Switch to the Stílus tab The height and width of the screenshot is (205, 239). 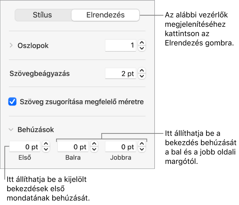coord(42,15)
